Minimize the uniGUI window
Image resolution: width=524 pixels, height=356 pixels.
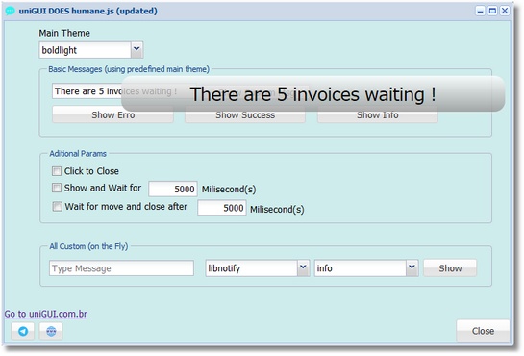[x=480, y=11]
